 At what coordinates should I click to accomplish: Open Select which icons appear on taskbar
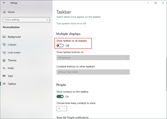(x=78, y=17)
